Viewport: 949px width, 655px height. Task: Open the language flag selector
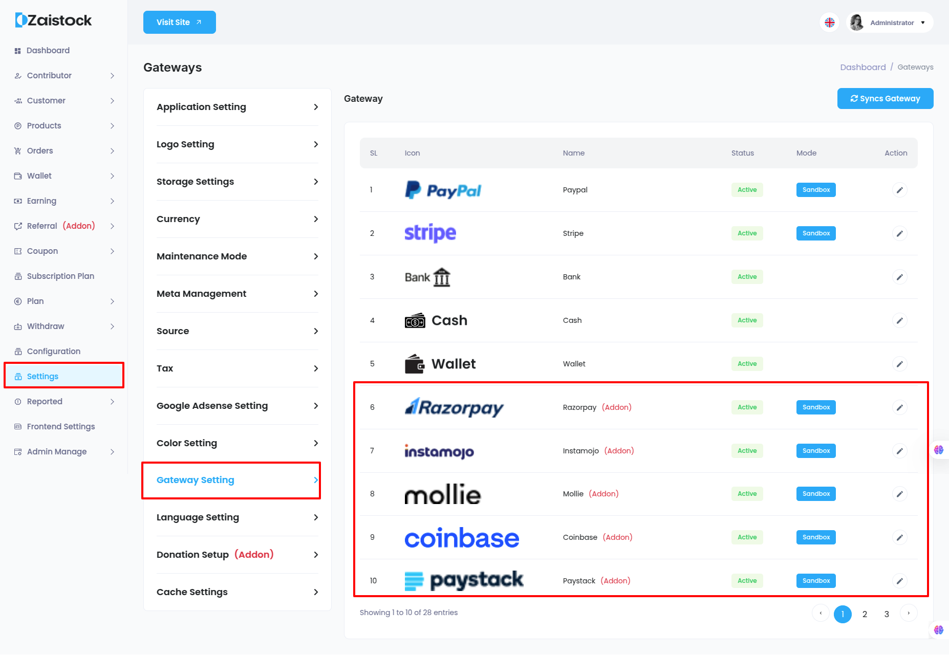[x=829, y=23]
